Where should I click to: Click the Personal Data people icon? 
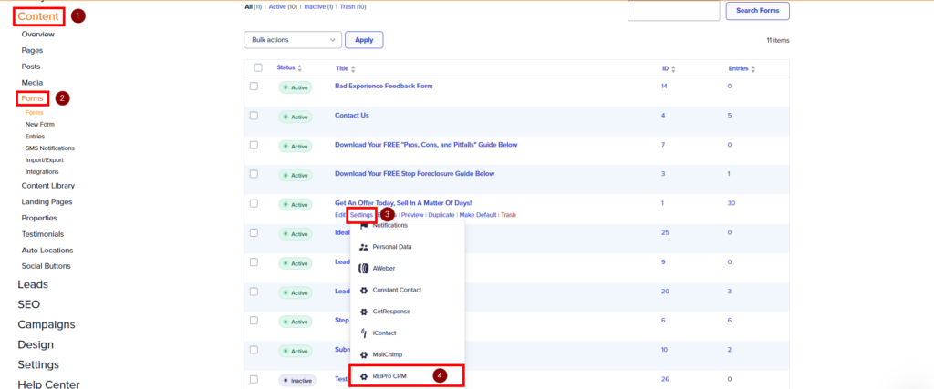pos(364,247)
